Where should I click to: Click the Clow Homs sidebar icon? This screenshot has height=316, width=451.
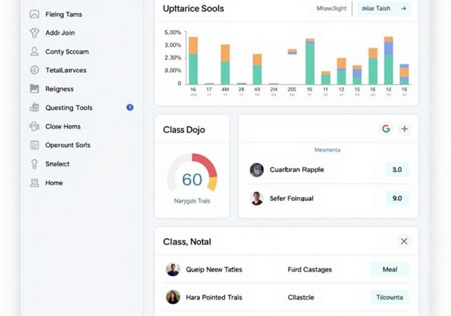(x=33, y=126)
